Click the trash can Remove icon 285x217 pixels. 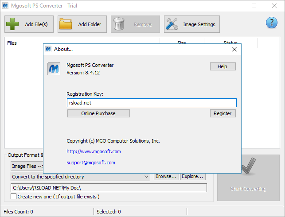coord(119,24)
